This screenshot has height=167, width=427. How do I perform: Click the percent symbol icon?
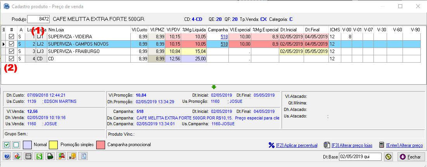(x=271, y=145)
